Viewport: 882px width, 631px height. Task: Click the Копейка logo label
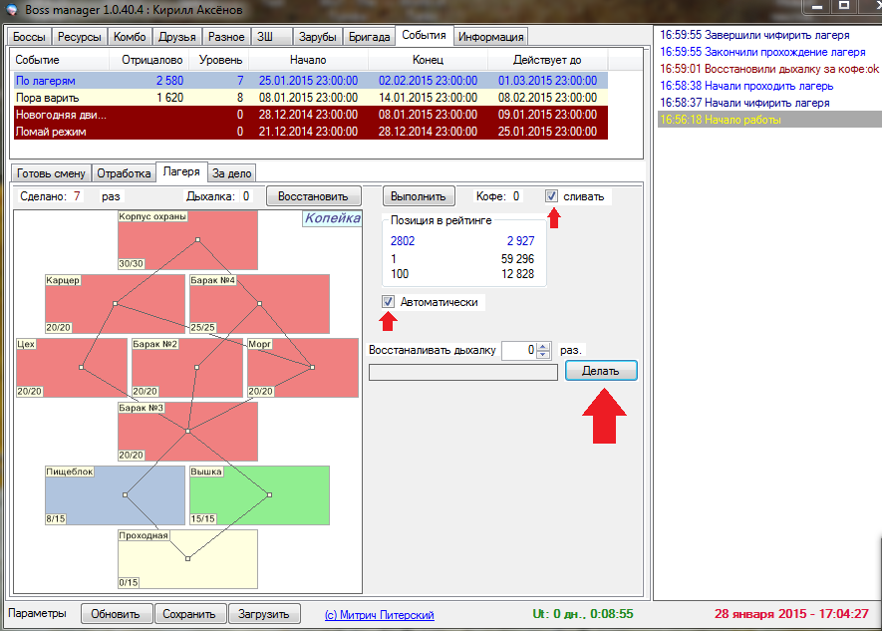pos(332,219)
